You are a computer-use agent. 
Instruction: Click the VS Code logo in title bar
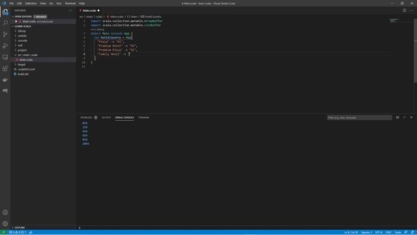[x=4, y=3]
